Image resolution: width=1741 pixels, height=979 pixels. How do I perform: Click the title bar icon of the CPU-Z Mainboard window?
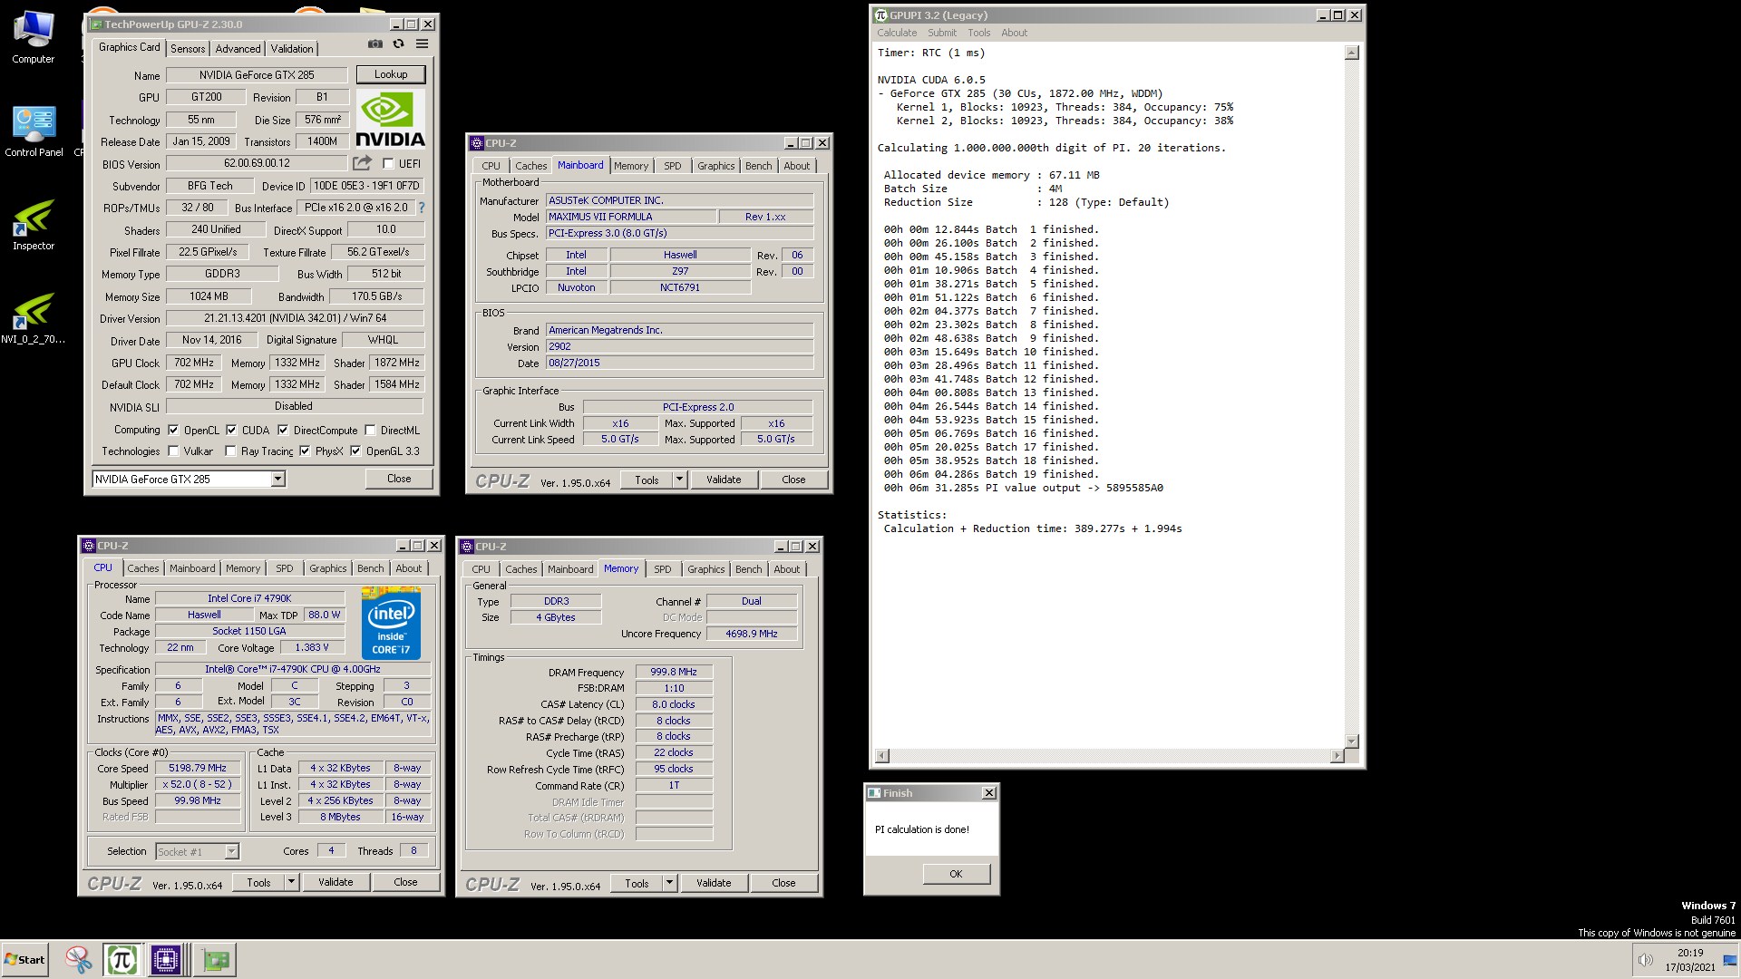(477, 143)
